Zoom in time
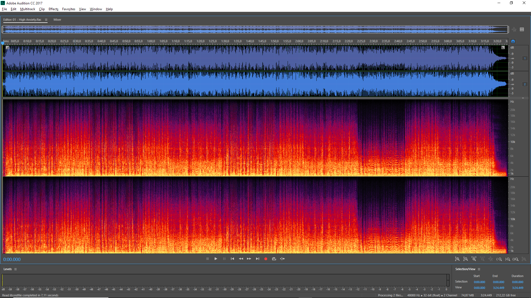This screenshot has width=531, height=298. point(474,259)
